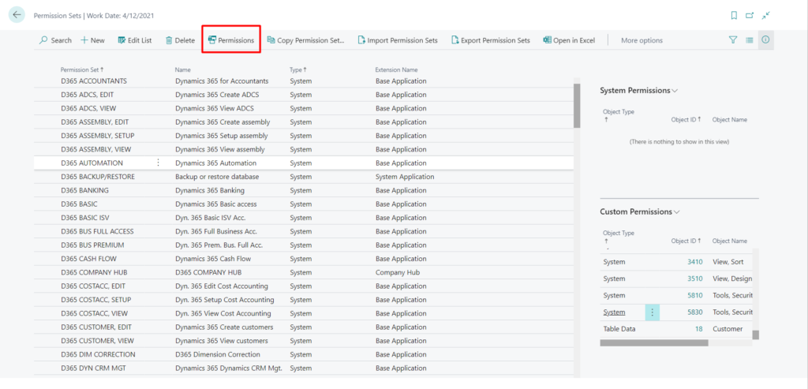
Task: Select D365 BASIC ISV row
Action: click(x=304, y=218)
